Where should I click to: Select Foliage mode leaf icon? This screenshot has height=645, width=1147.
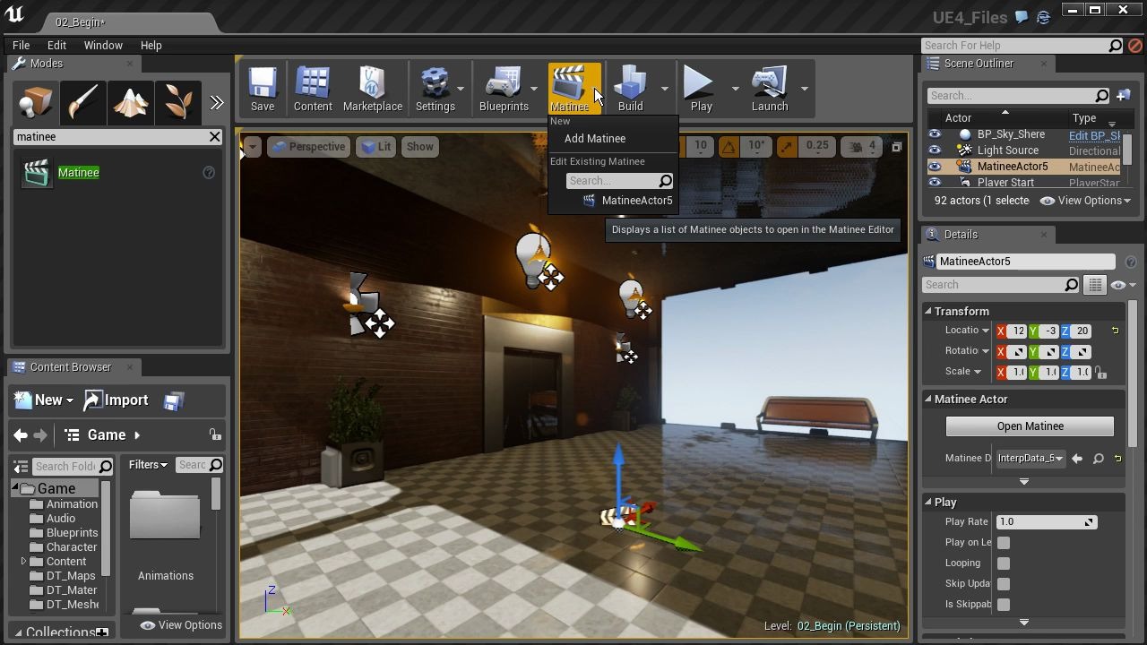tap(177, 102)
